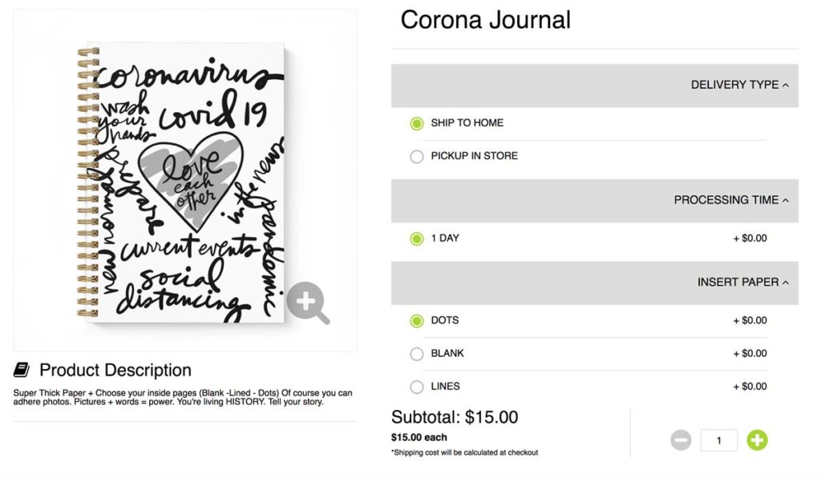Click the Corona Journal product title
The height and width of the screenshot is (477, 821).
click(x=485, y=20)
